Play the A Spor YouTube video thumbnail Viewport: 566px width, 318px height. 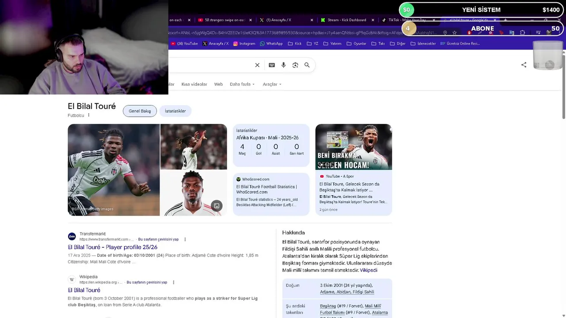[354, 147]
